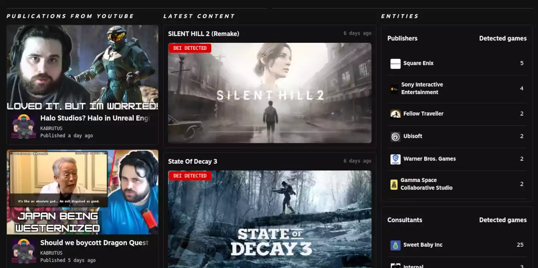Open the Japan Being Westernized video thumbnail

click(x=82, y=192)
